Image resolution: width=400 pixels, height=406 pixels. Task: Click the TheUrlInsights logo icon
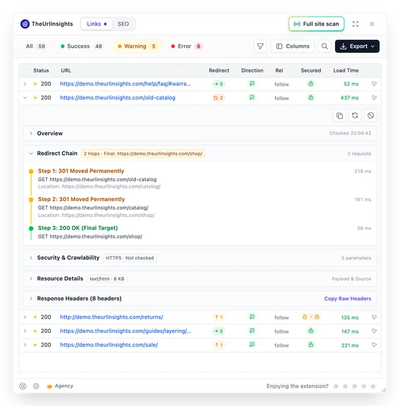click(x=25, y=24)
